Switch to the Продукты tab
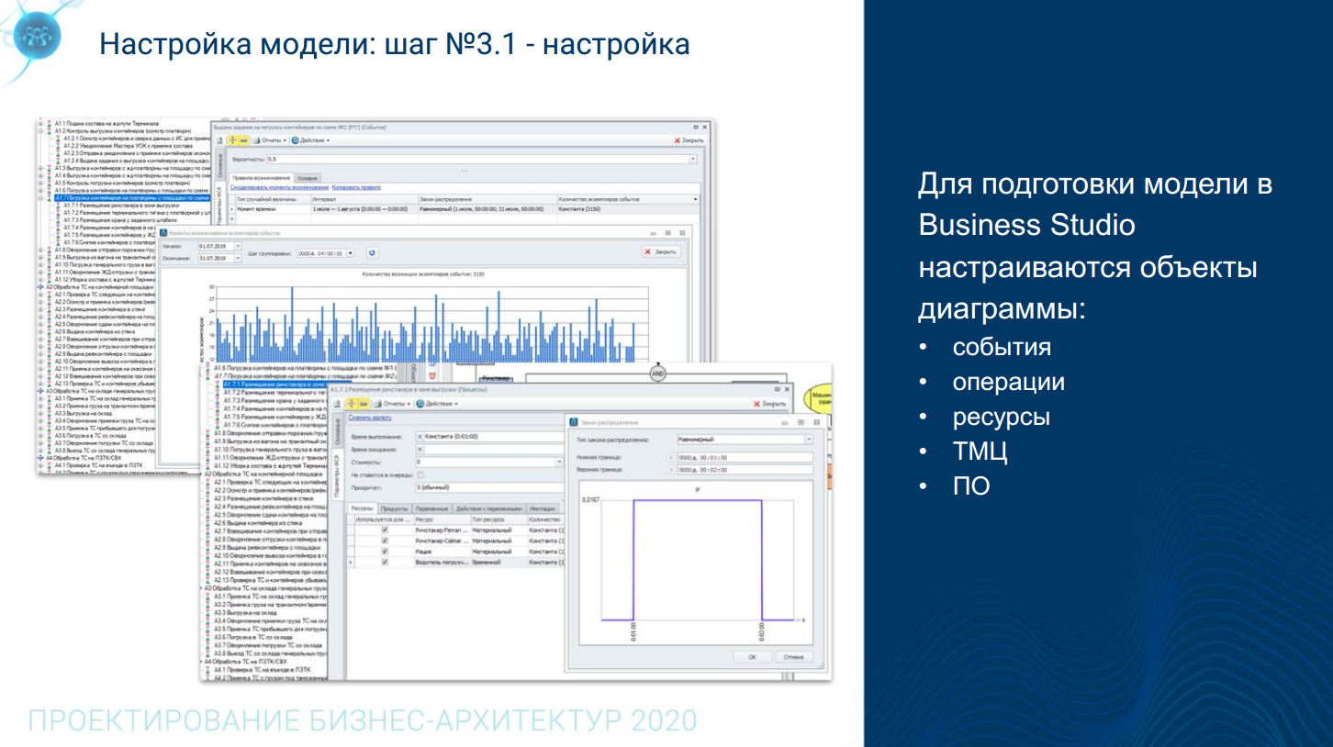 pos(395,508)
